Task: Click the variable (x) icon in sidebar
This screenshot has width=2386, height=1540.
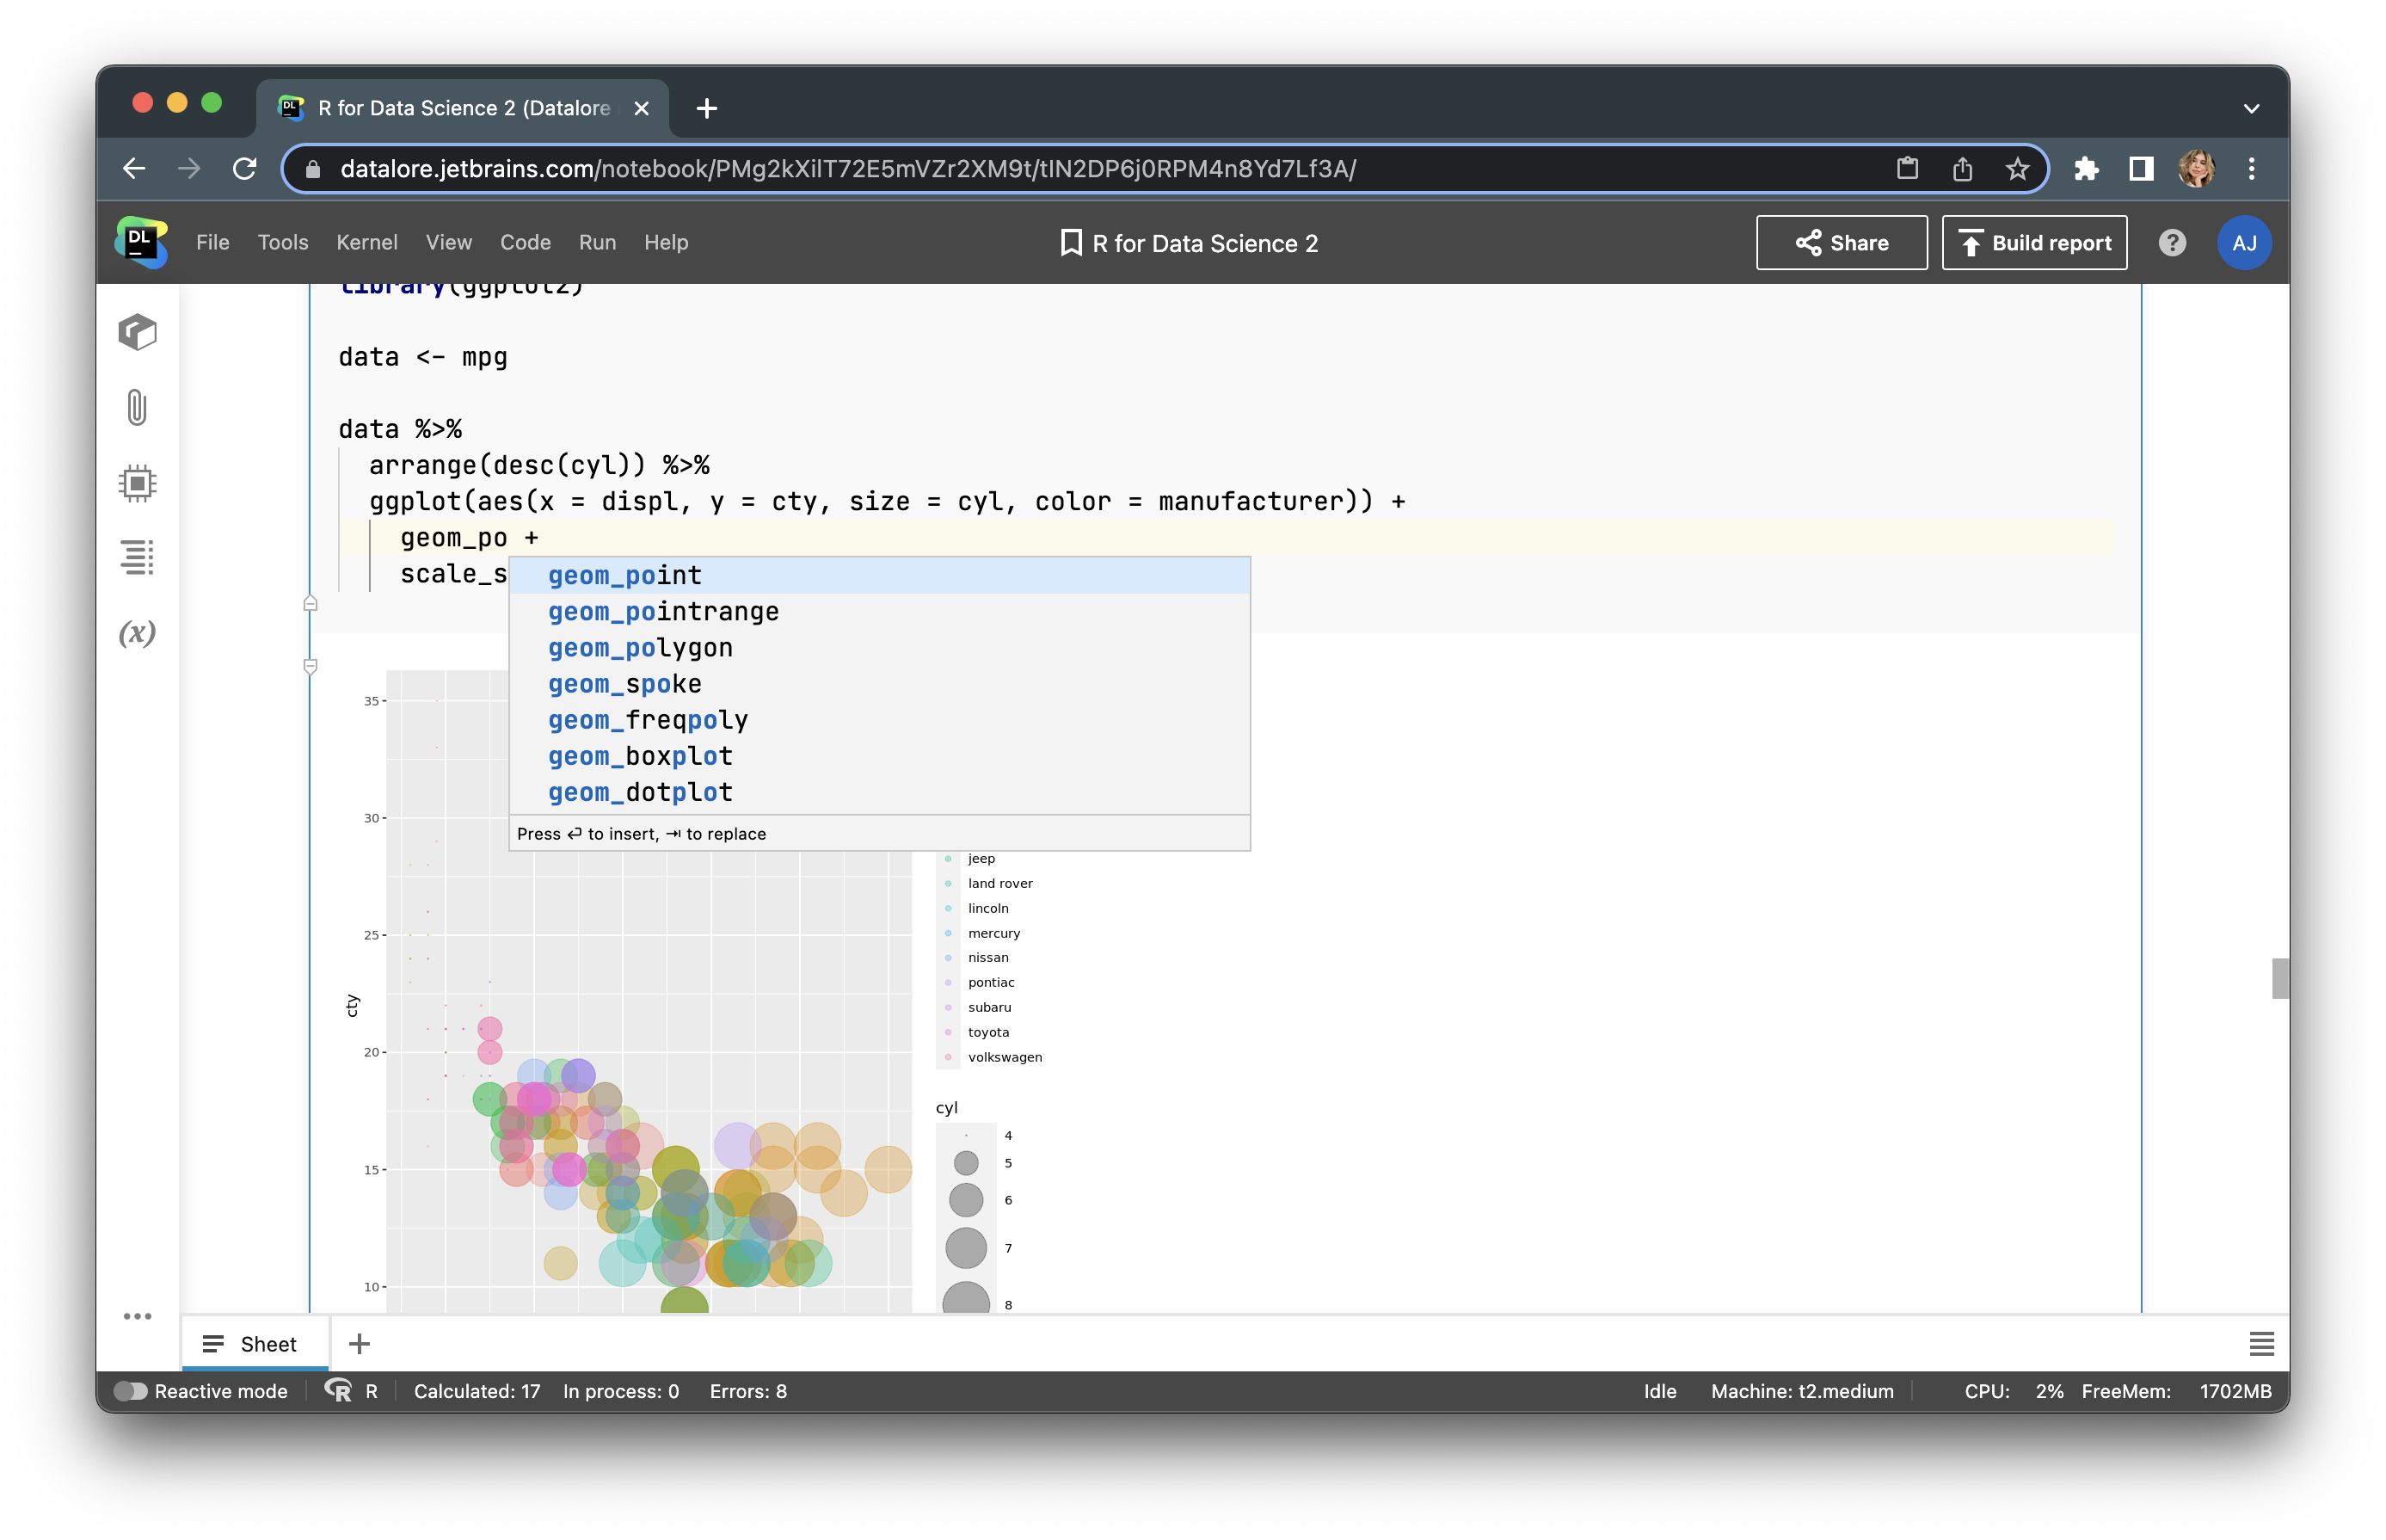Action: tap(139, 631)
